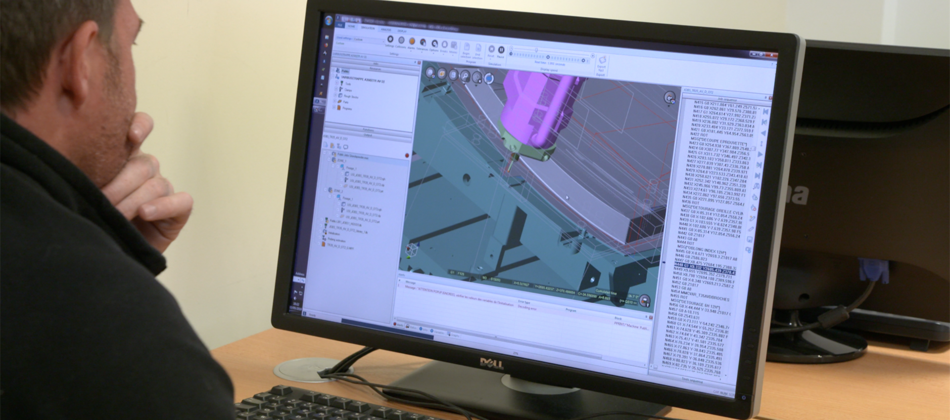The width and height of the screenshot is (950, 420).
Task: Click the orange box view button in viewport
Action: (x=441, y=74)
